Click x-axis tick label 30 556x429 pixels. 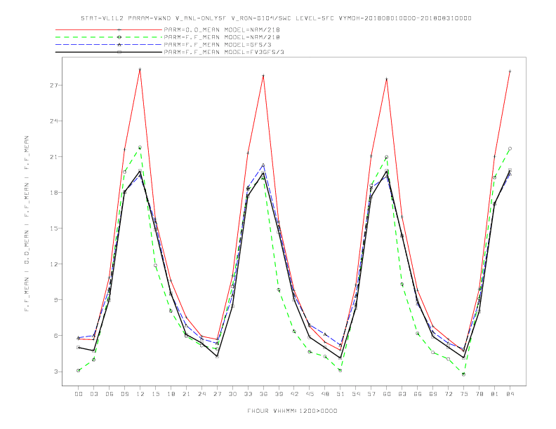(x=232, y=394)
